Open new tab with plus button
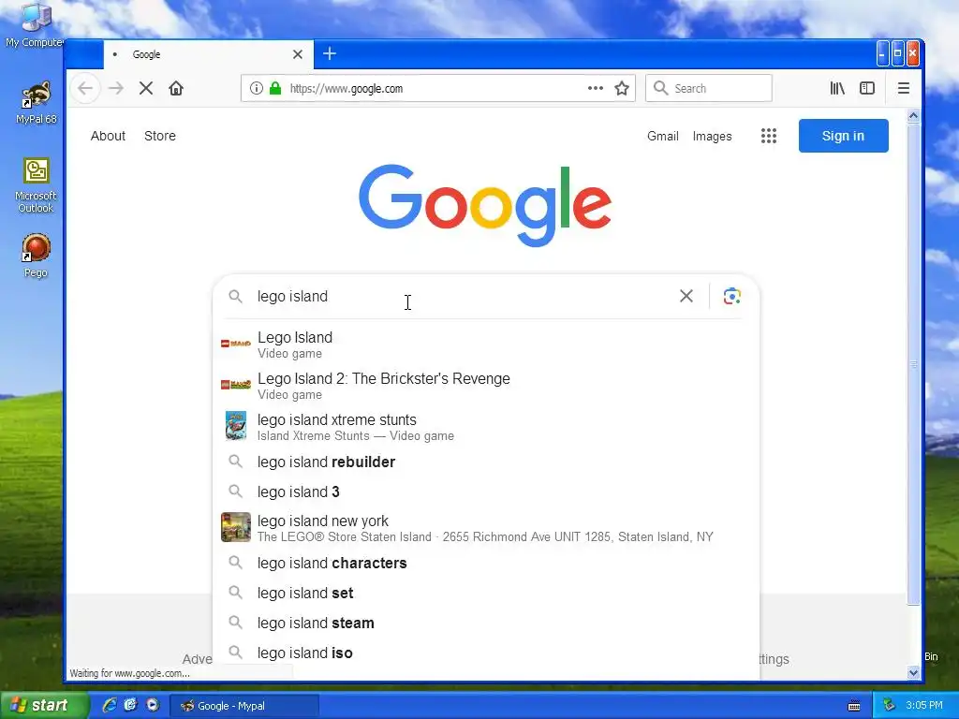959x719 pixels. pyautogui.click(x=330, y=53)
